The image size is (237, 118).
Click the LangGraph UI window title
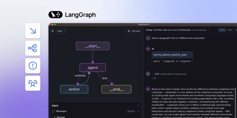144,24
